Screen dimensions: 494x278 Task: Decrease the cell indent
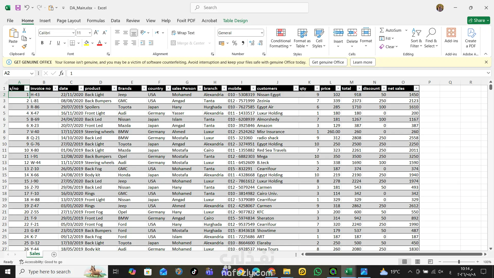click(143, 43)
